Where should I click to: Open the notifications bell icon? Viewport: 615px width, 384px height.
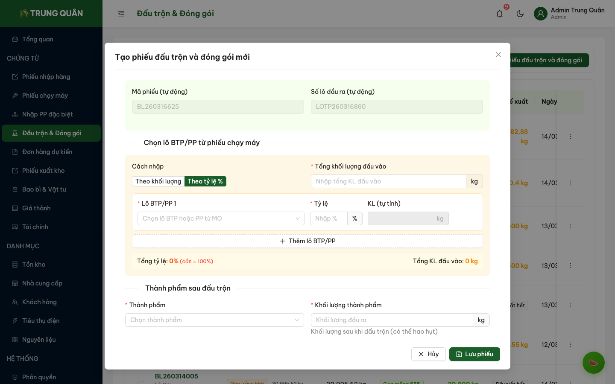click(x=500, y=14)
